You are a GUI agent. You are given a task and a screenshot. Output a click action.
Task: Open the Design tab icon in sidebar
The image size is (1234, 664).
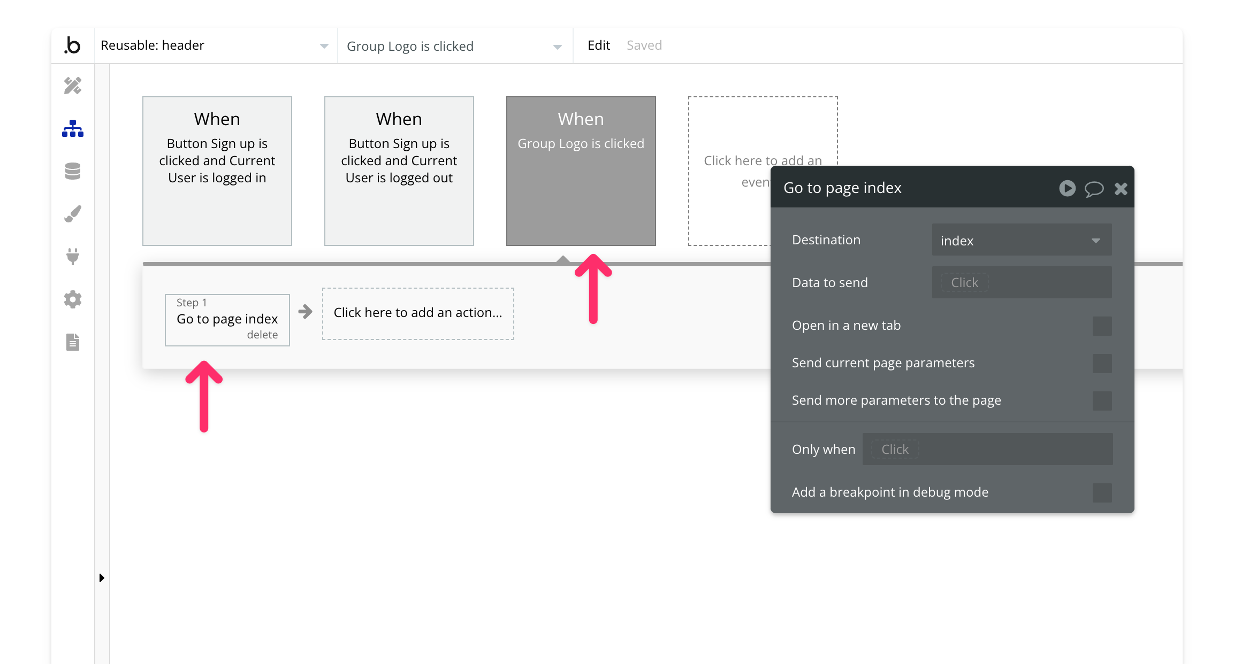73,86
